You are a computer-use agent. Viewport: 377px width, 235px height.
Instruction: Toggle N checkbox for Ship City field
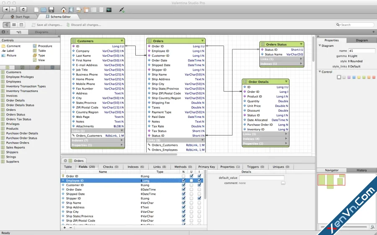coord(183,212)
